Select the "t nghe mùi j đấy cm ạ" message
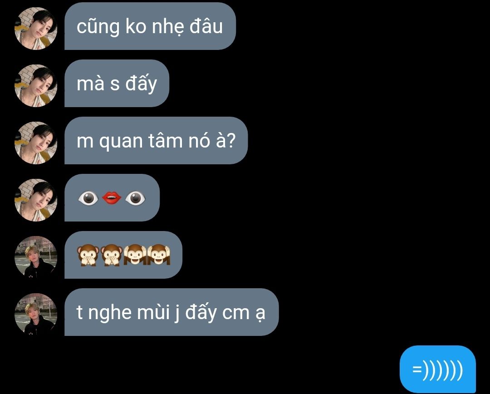The width and height of the screenshot is (490, 394). click(x=171, y=312)
